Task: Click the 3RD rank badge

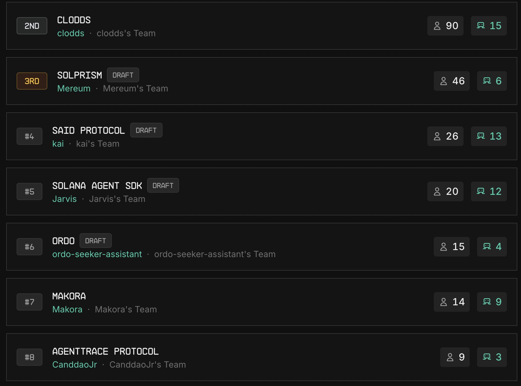Action: pos(32,81)
